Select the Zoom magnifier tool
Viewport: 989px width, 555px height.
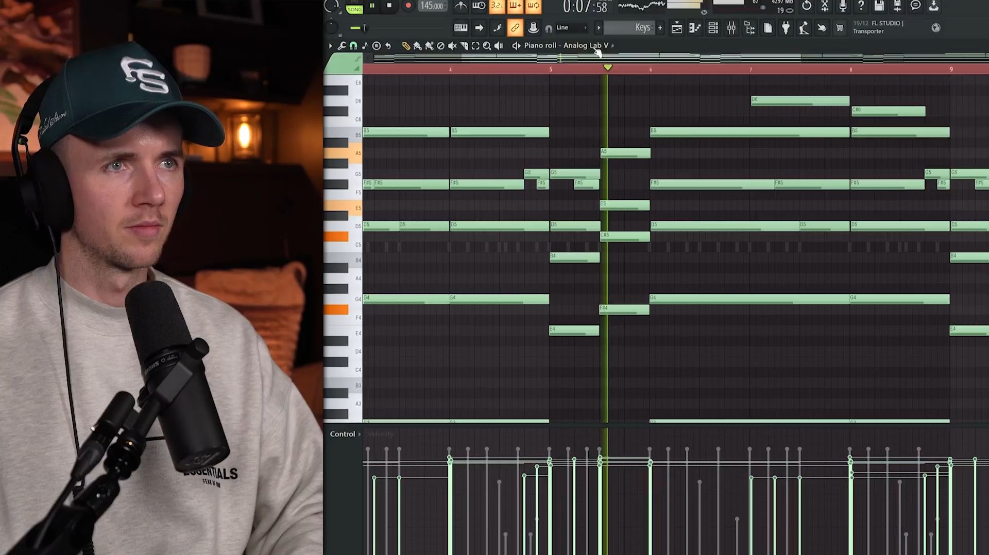click(487, 46)
